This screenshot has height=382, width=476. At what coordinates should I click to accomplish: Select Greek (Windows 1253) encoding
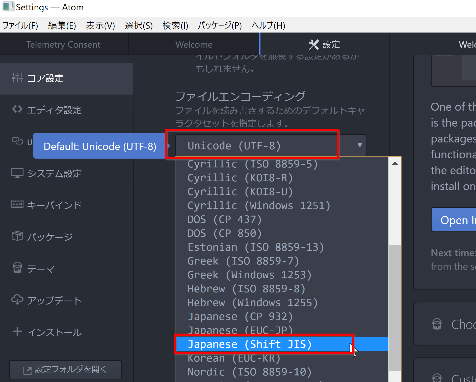pos(282,275)
